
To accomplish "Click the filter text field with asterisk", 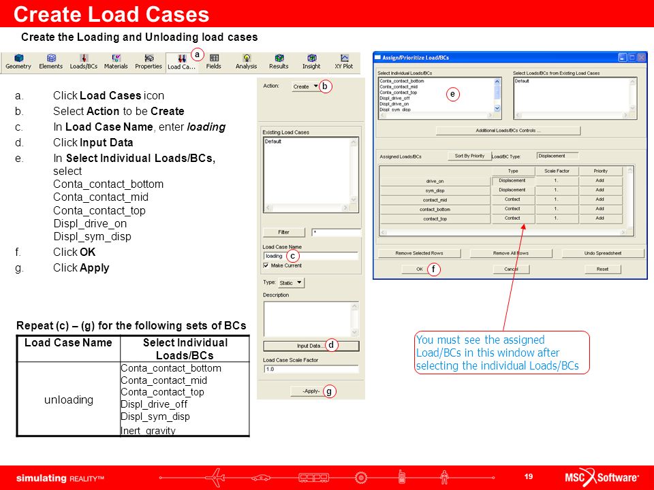I will [x=336, y=232].
